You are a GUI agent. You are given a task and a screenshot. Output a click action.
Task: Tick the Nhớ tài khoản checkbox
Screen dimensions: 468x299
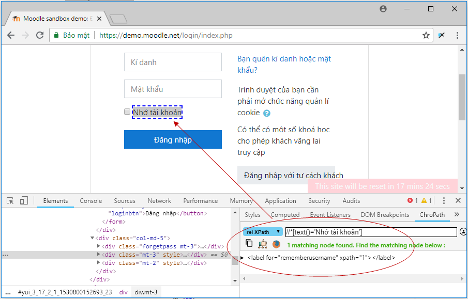(x=127, y=112)
